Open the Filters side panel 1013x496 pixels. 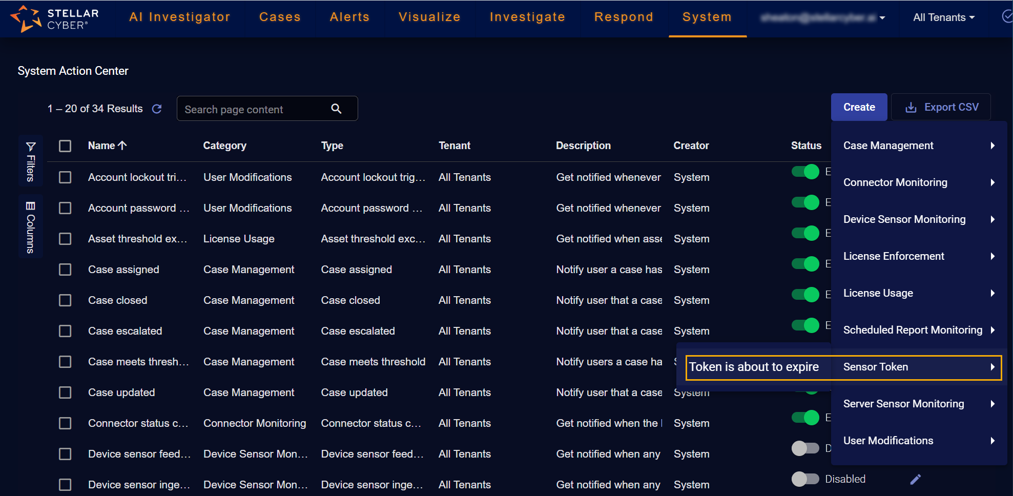[x=31, y=161]
